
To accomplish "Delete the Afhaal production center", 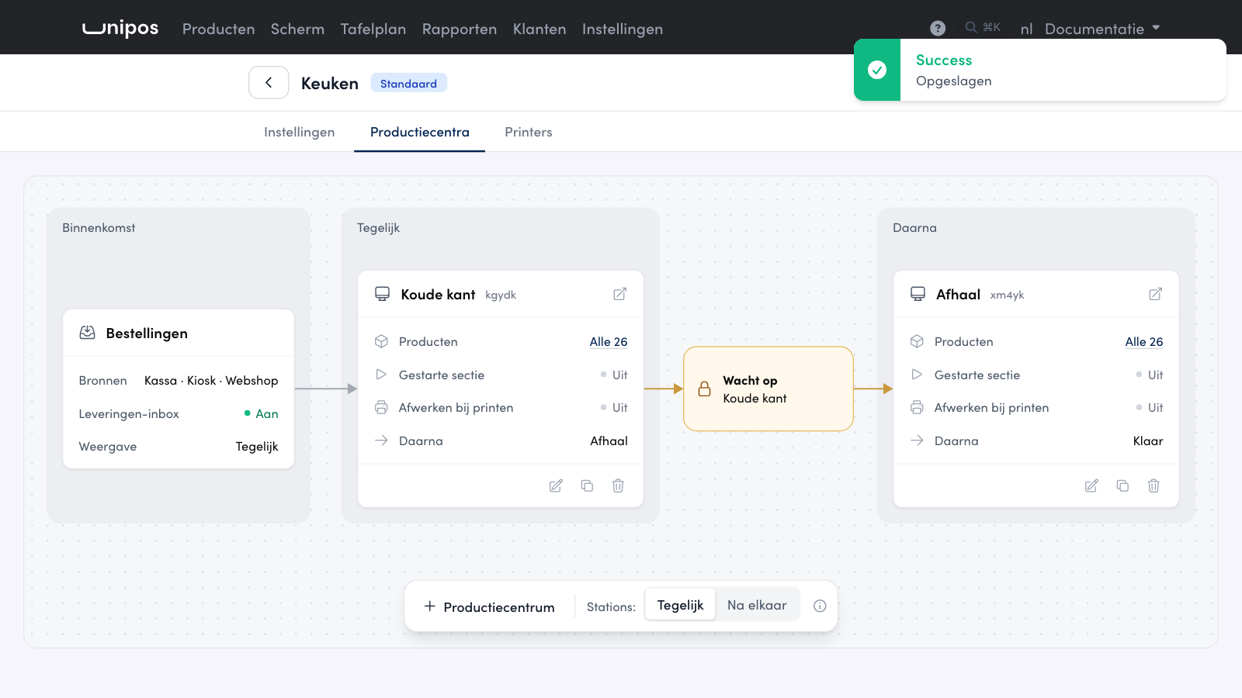I will [x=1154, y=485].
